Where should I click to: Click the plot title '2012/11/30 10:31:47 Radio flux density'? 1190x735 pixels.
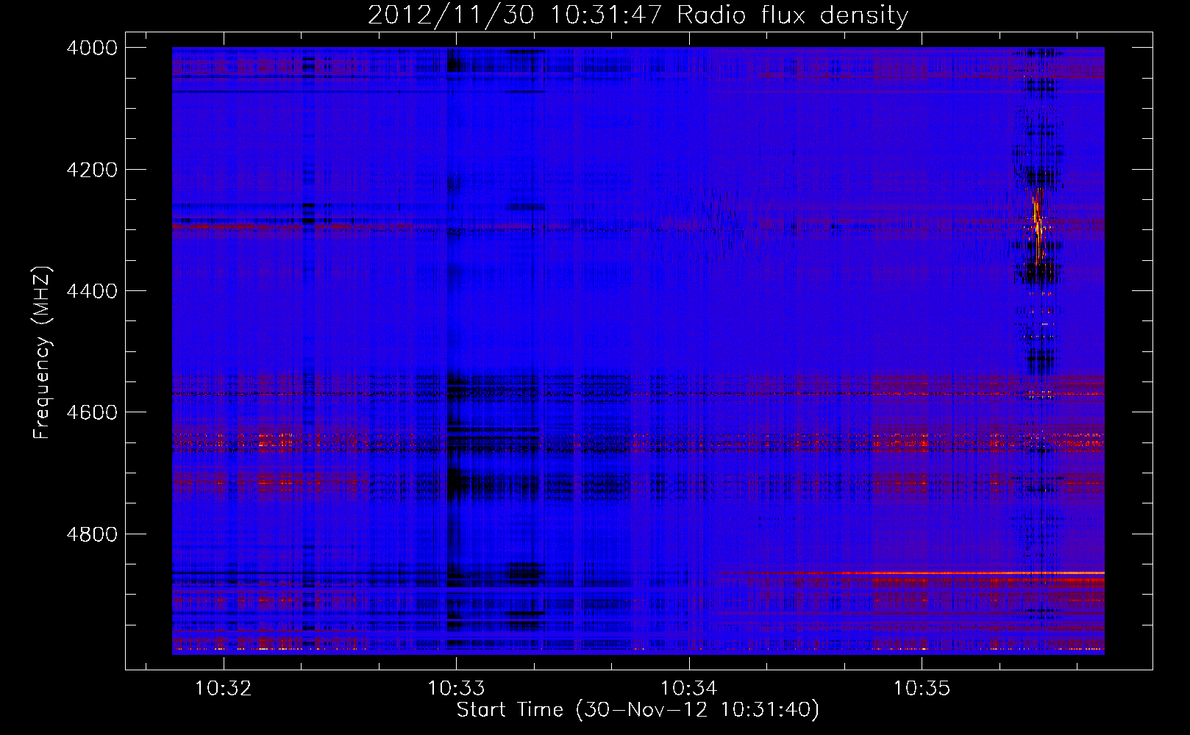pyautogui.click(x=638, y=15)
